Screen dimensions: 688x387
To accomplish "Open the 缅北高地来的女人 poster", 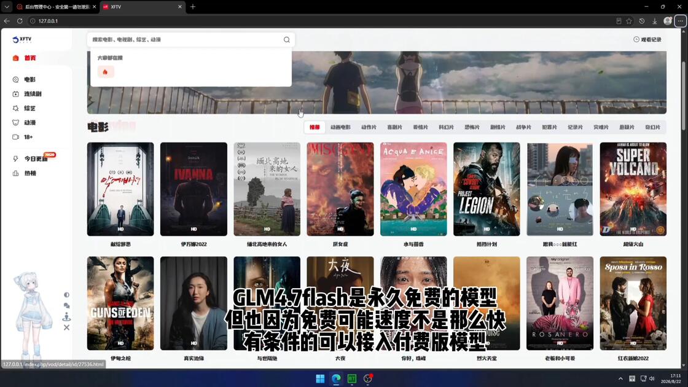I will click(x=267, y=189).
